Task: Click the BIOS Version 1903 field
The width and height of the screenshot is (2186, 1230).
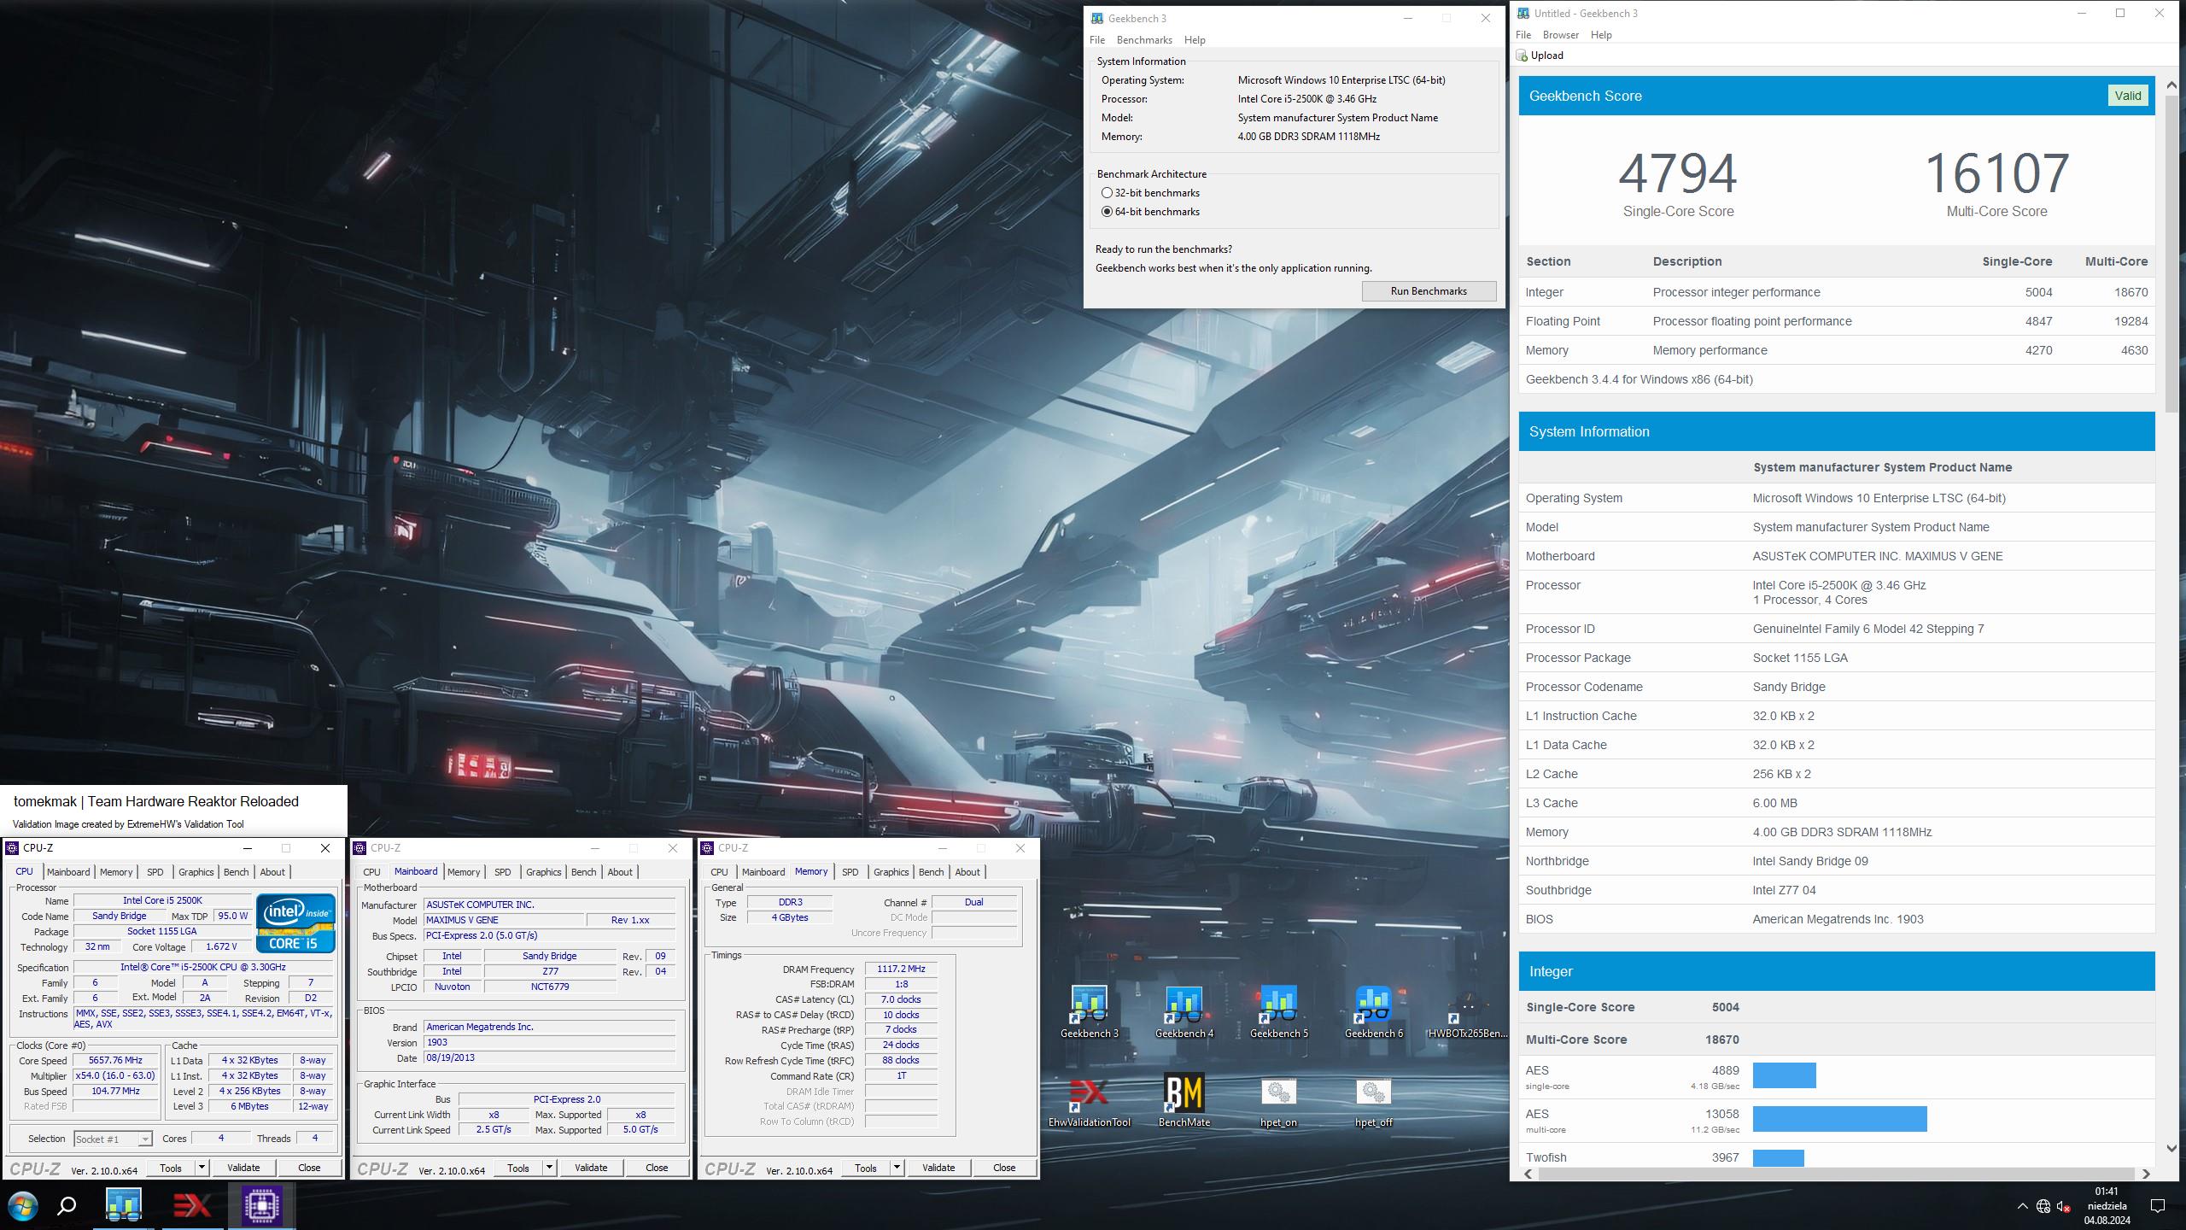Action: click(549, 1043)
